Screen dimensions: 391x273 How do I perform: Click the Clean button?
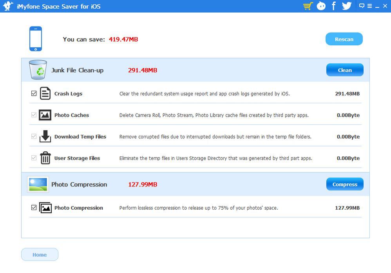point(344,70)
